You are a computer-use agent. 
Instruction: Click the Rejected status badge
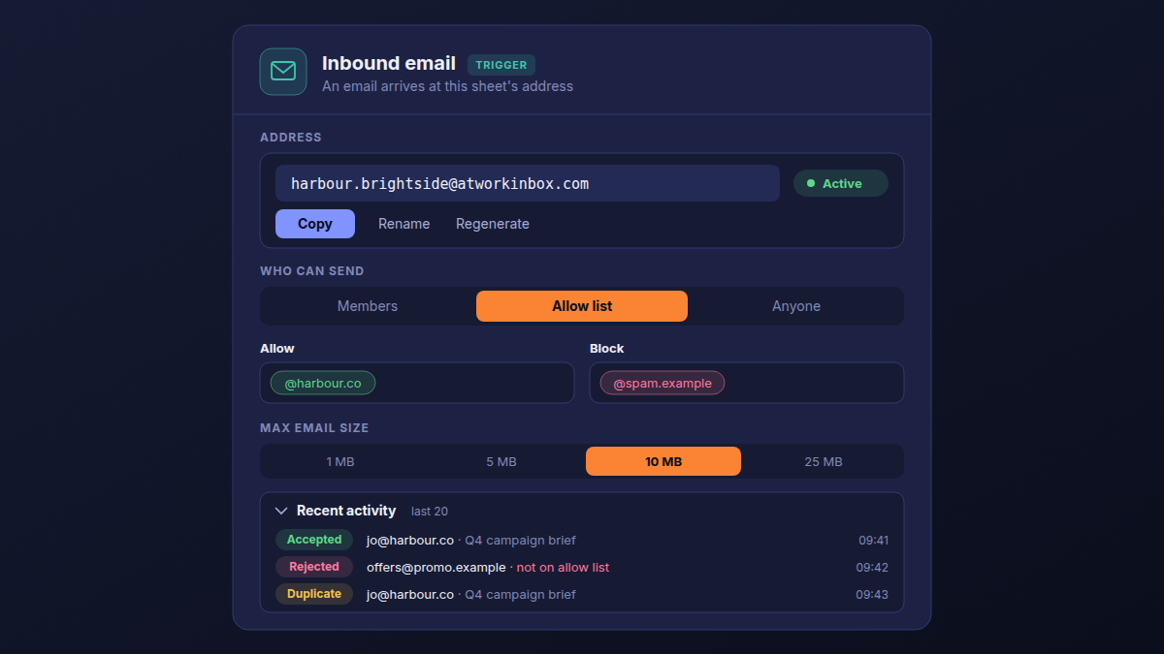tap(314, 567)
